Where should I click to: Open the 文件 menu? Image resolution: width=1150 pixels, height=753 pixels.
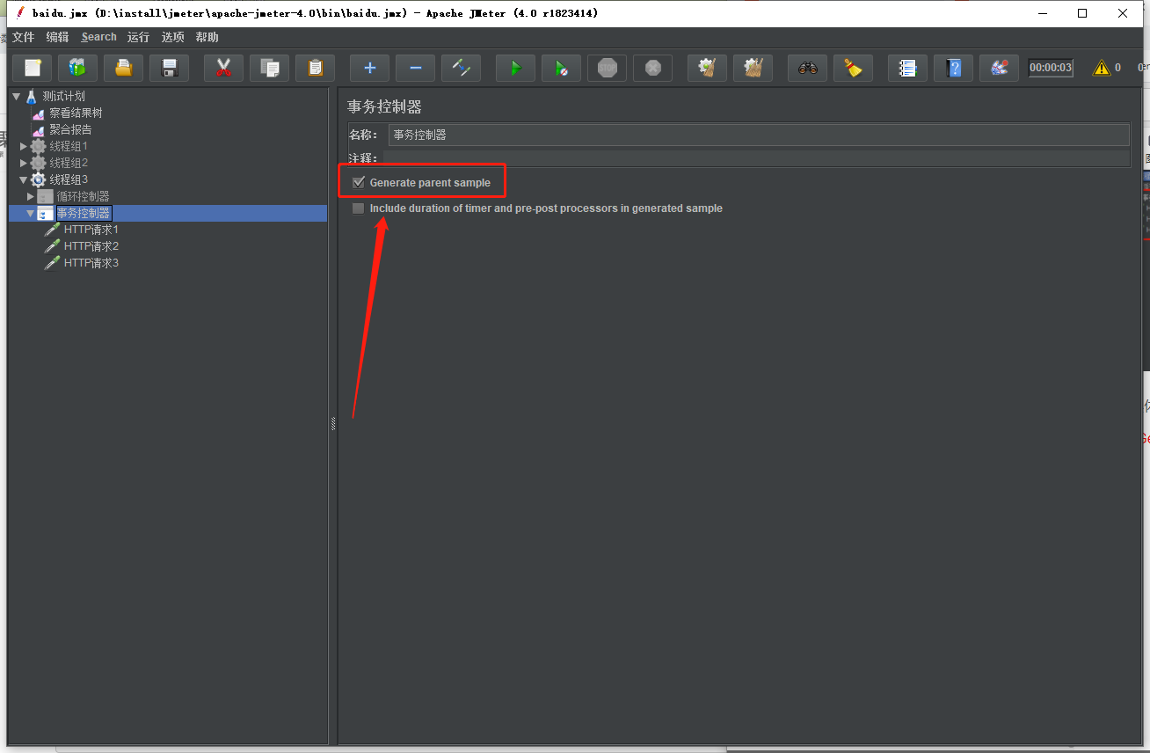(23, 37)
